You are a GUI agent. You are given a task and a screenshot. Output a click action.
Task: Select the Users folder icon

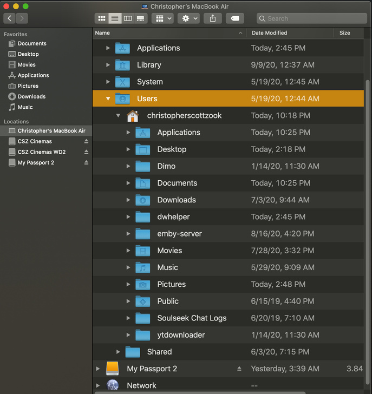(122, 98)
